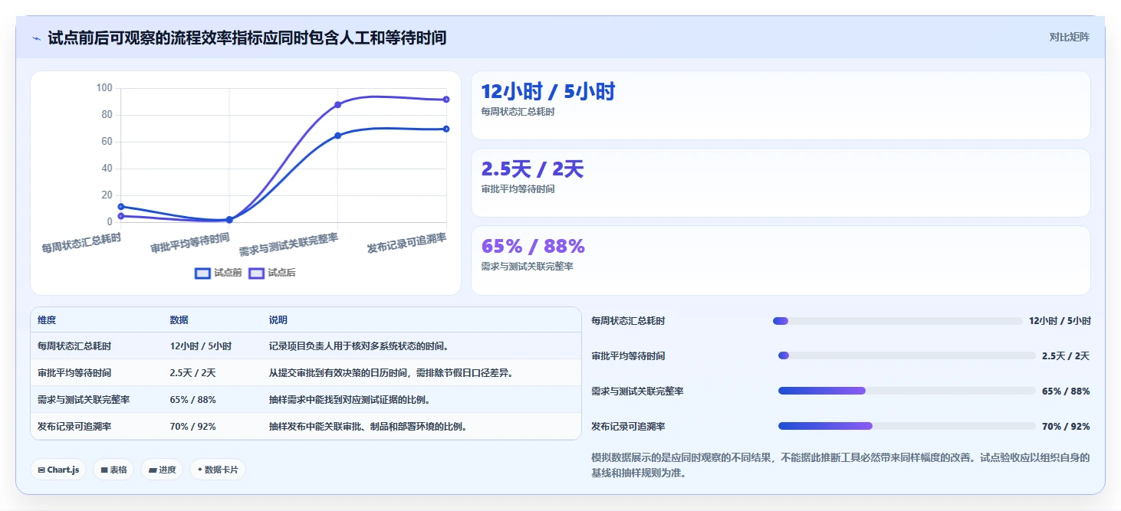Toggle the 试点后 legend series
Viewport: 1121px width, 511px height.
click(x=272, y=273)
